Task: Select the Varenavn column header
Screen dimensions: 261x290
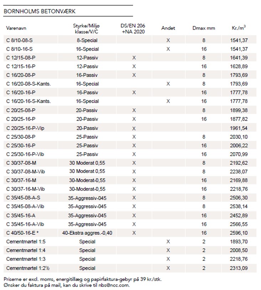Action: 16,28
